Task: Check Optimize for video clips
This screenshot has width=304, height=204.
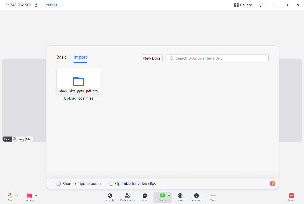Action: 111,184
